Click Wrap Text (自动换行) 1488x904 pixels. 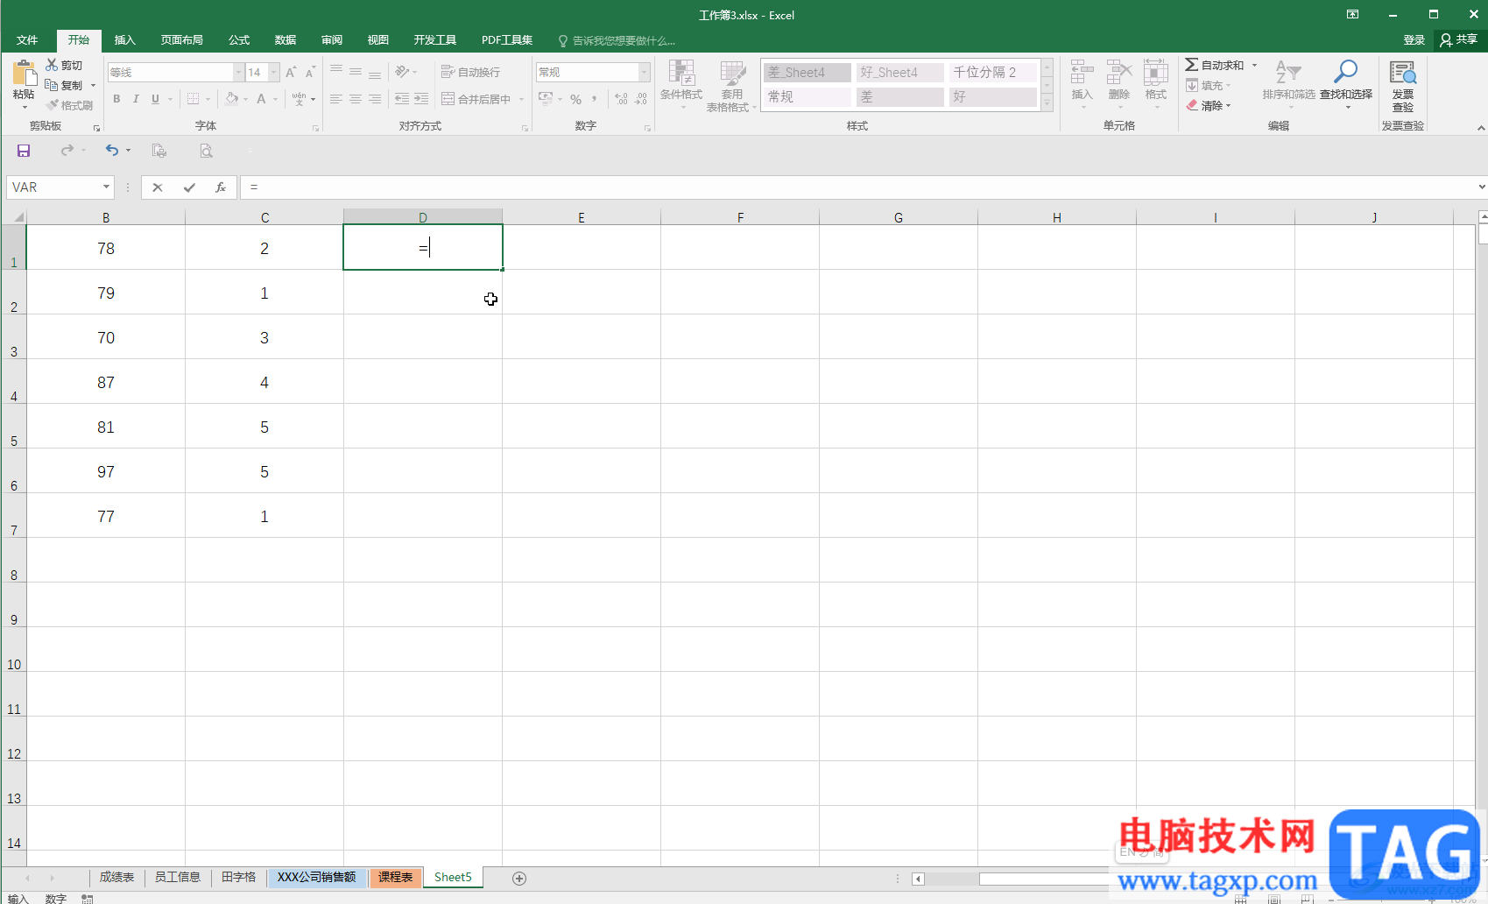[471, 72]
